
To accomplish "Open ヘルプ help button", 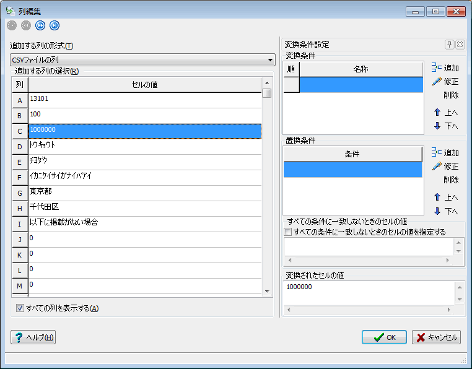I will 33,337.
